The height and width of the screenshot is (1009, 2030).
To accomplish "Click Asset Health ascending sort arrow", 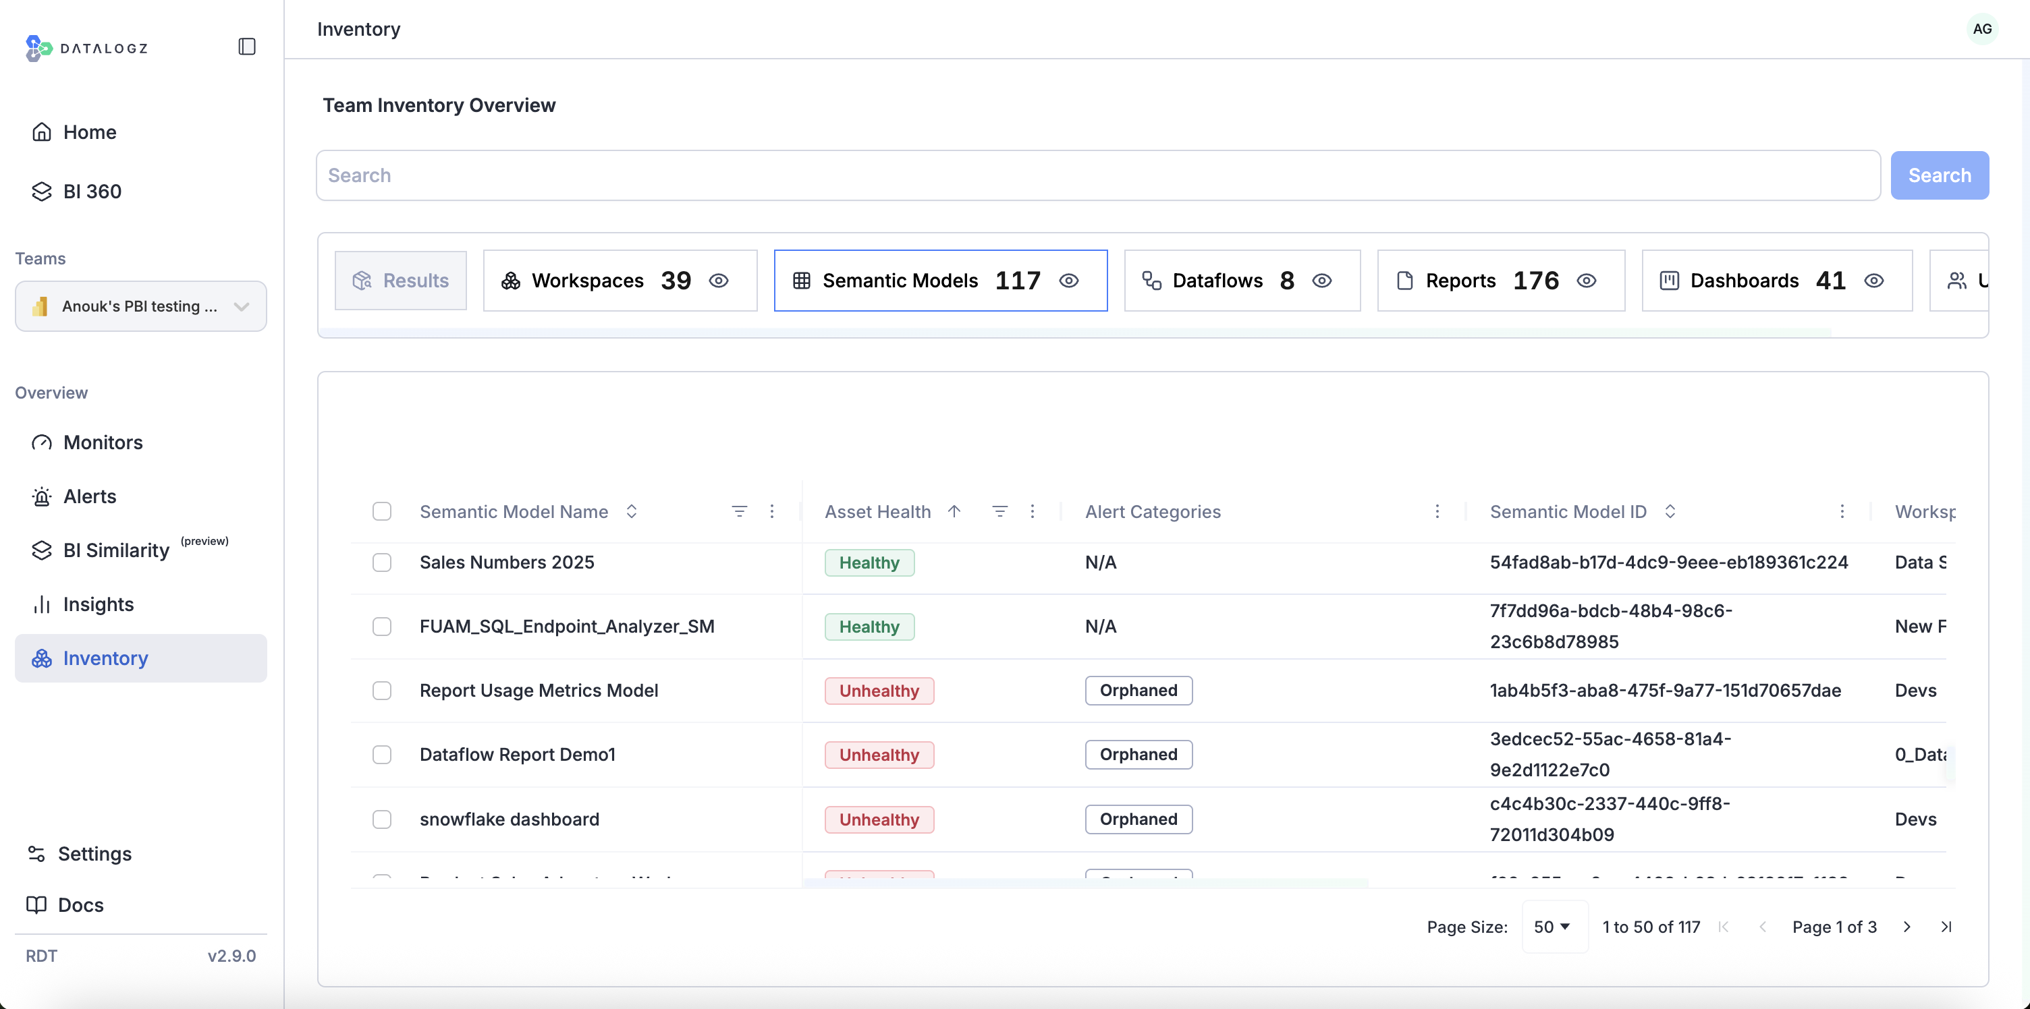I will pos(954,511).
